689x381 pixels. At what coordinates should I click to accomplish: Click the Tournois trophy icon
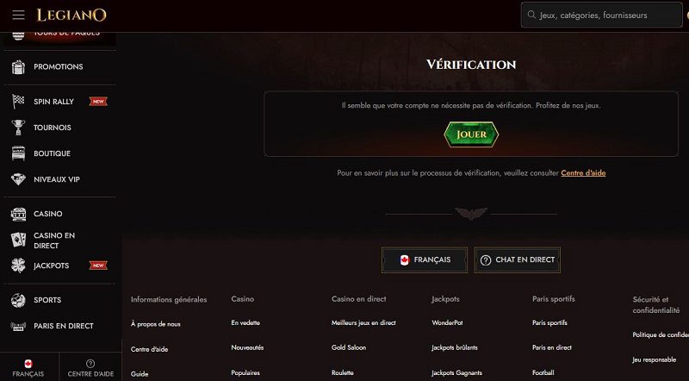point(18,128)
